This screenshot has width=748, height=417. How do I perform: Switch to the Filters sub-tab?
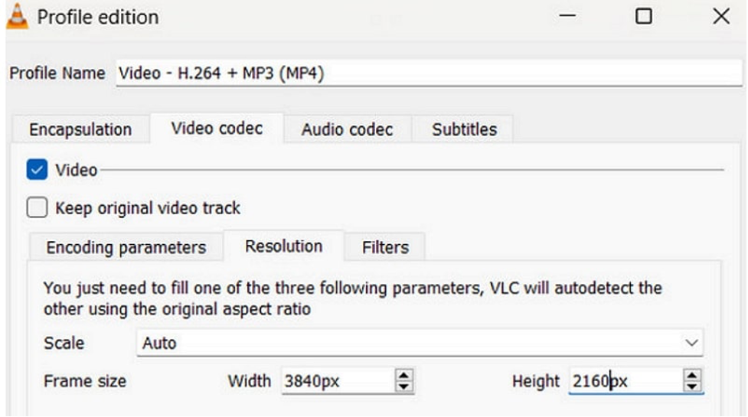tap(385, 248)
